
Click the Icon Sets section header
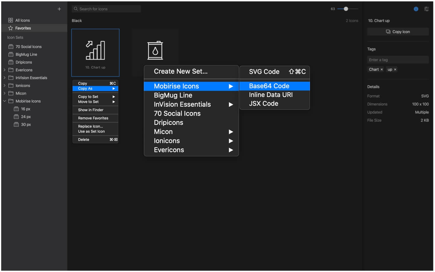coord(15,38)
